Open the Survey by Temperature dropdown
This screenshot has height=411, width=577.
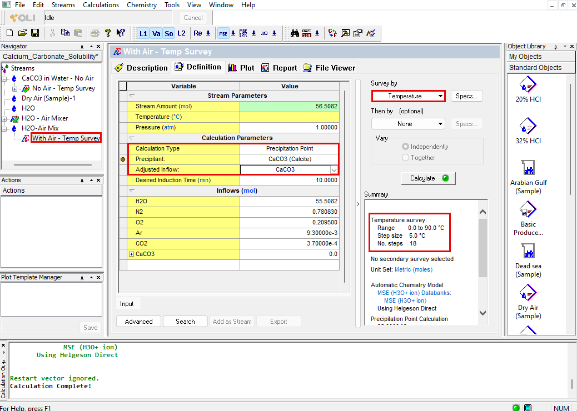408,96
